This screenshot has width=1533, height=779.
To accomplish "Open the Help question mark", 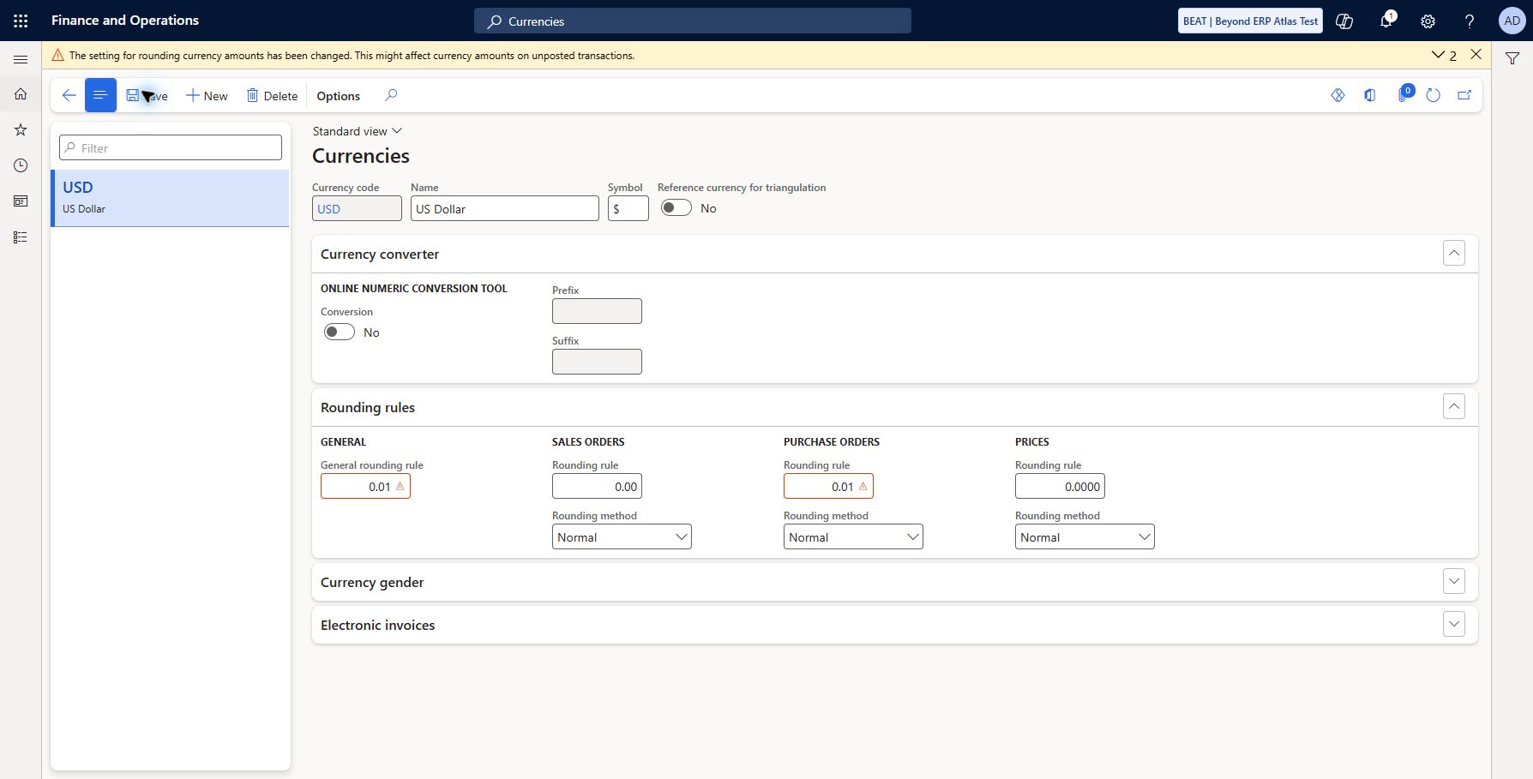I will click(x=1470, y=21).
